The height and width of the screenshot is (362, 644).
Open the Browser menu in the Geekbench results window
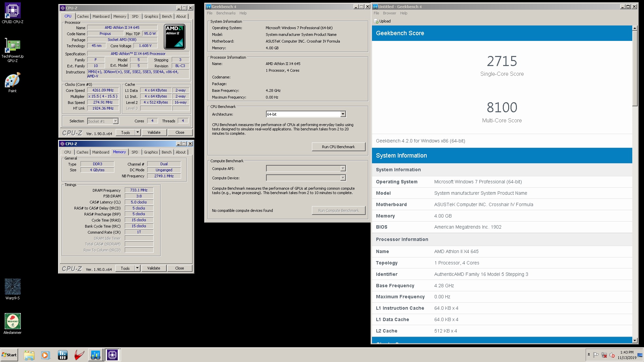tap(389, 13)
